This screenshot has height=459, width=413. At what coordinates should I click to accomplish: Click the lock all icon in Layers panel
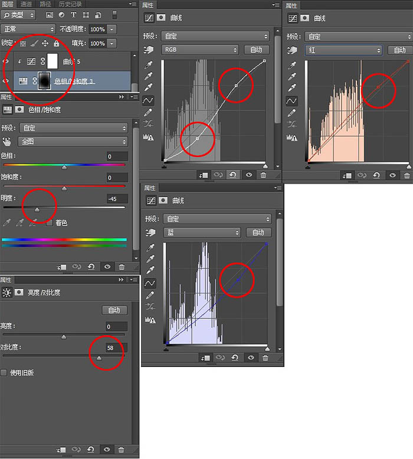click(x=56, y=44)
